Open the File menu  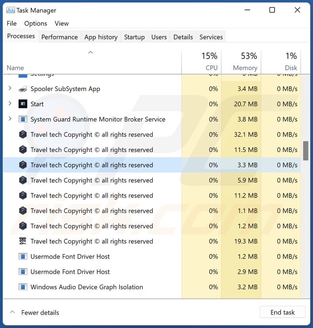11,23
